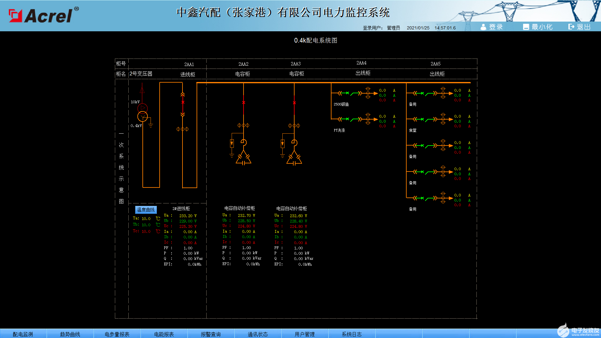Open the 电参量报表 tab

[x=117, y=334]
